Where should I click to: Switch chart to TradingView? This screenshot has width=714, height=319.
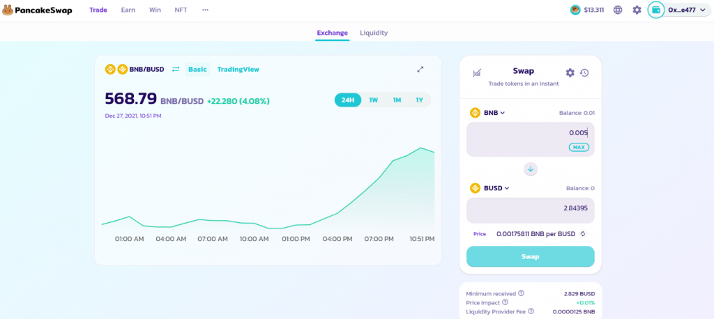point(238,69)
